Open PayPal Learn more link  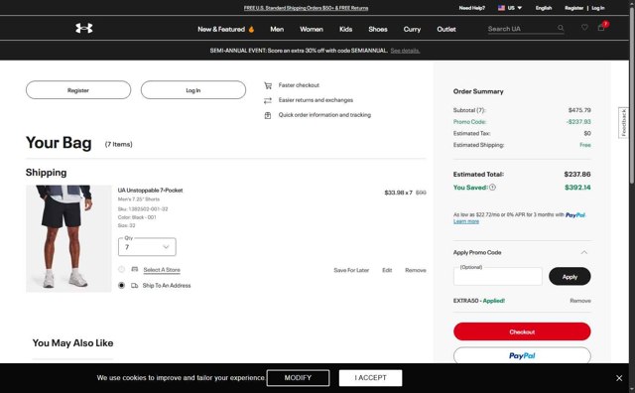465,221
